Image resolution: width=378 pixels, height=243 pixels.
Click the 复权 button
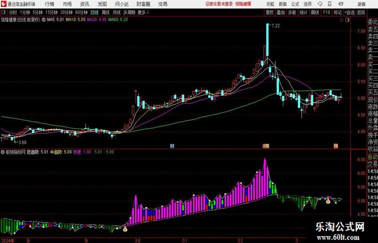coord(270,12)
